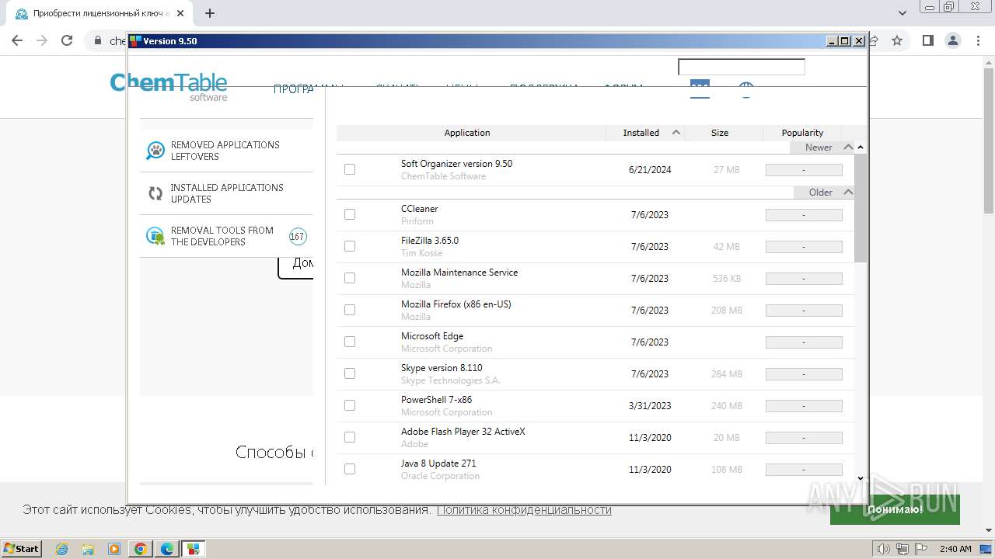Select the Adobe Flash Player 32 ActiveX row
This screenshot has width=995, height=559.
click(595, 437)
